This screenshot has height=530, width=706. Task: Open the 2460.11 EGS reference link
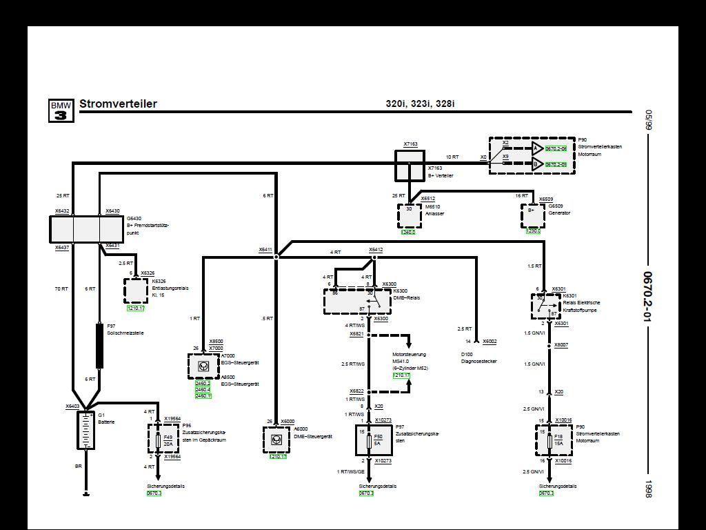[203, 395]
